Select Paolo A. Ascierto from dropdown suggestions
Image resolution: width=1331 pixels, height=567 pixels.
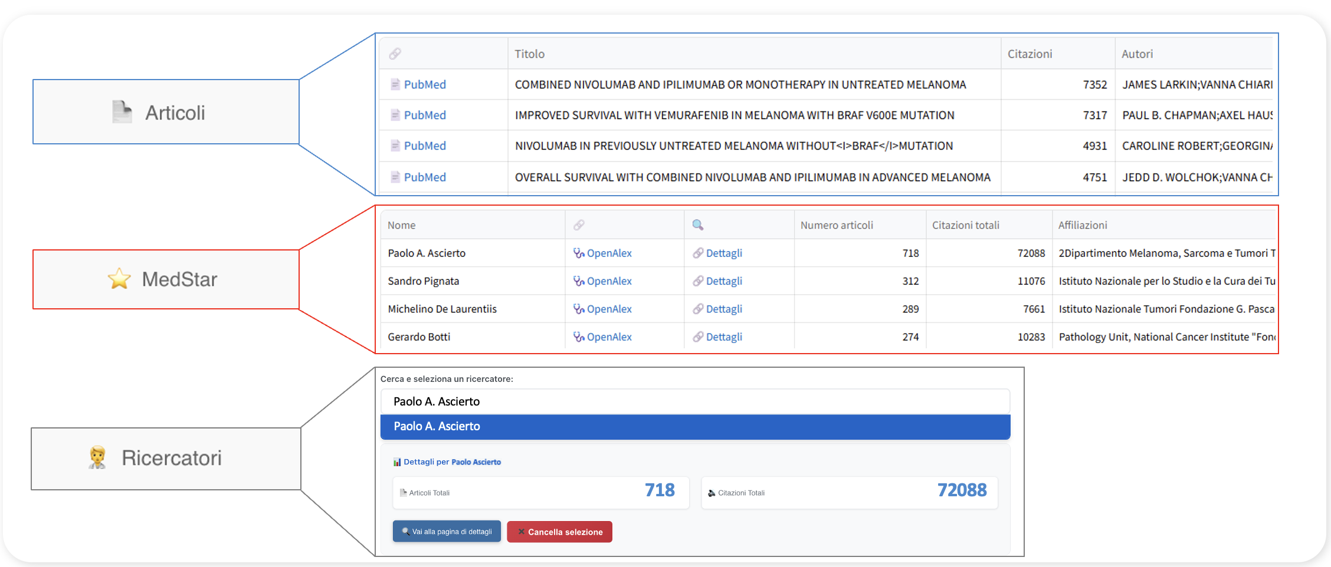695,427
